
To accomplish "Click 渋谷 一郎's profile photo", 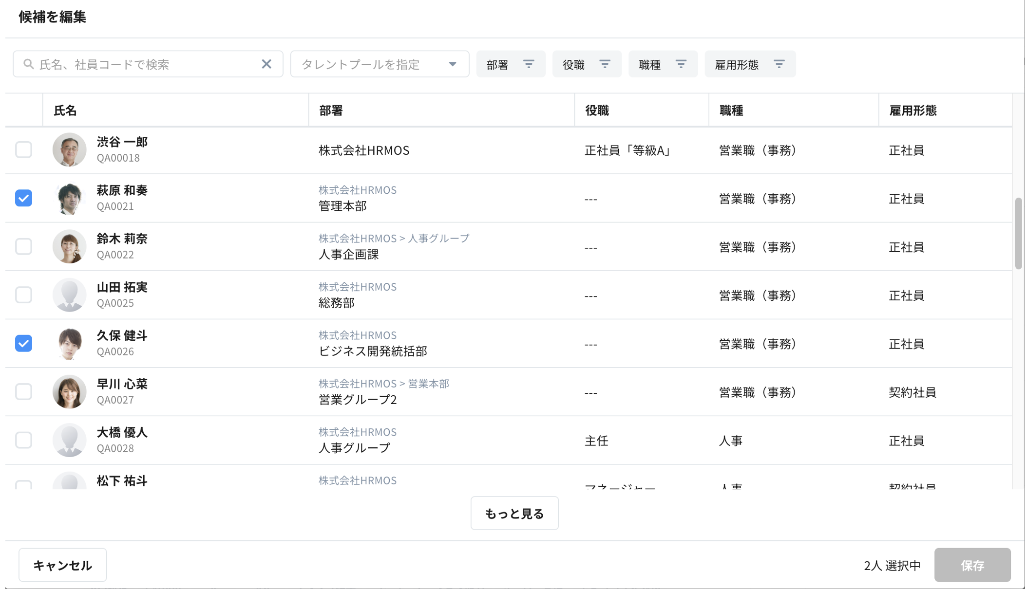I will click(69, 150).
